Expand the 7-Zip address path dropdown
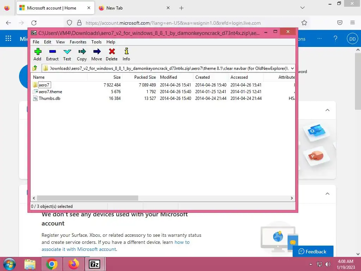 pyautogui.click(x=292, y=68)
